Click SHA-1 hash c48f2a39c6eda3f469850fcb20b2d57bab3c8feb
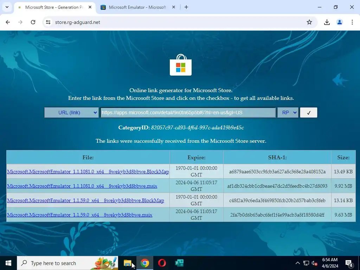The height and width of the screenshot is (270, 360). pos(277,200)
